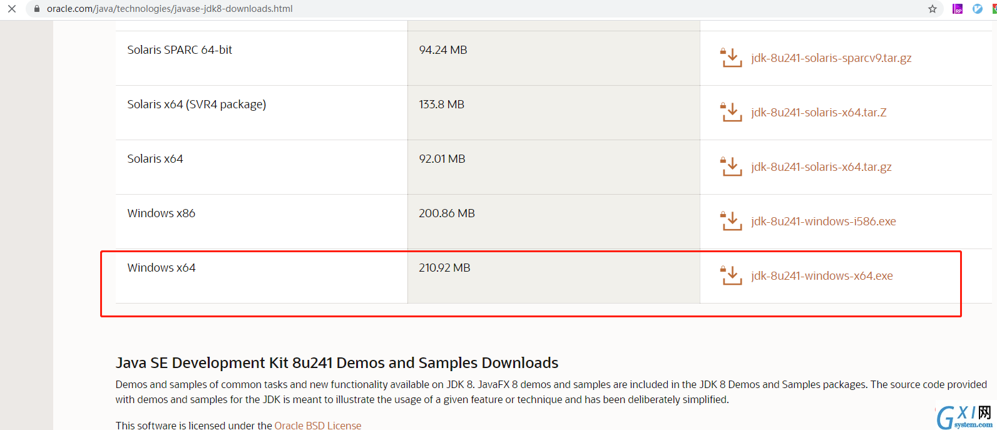Select the Windows x86 row label

coord(161,213)
